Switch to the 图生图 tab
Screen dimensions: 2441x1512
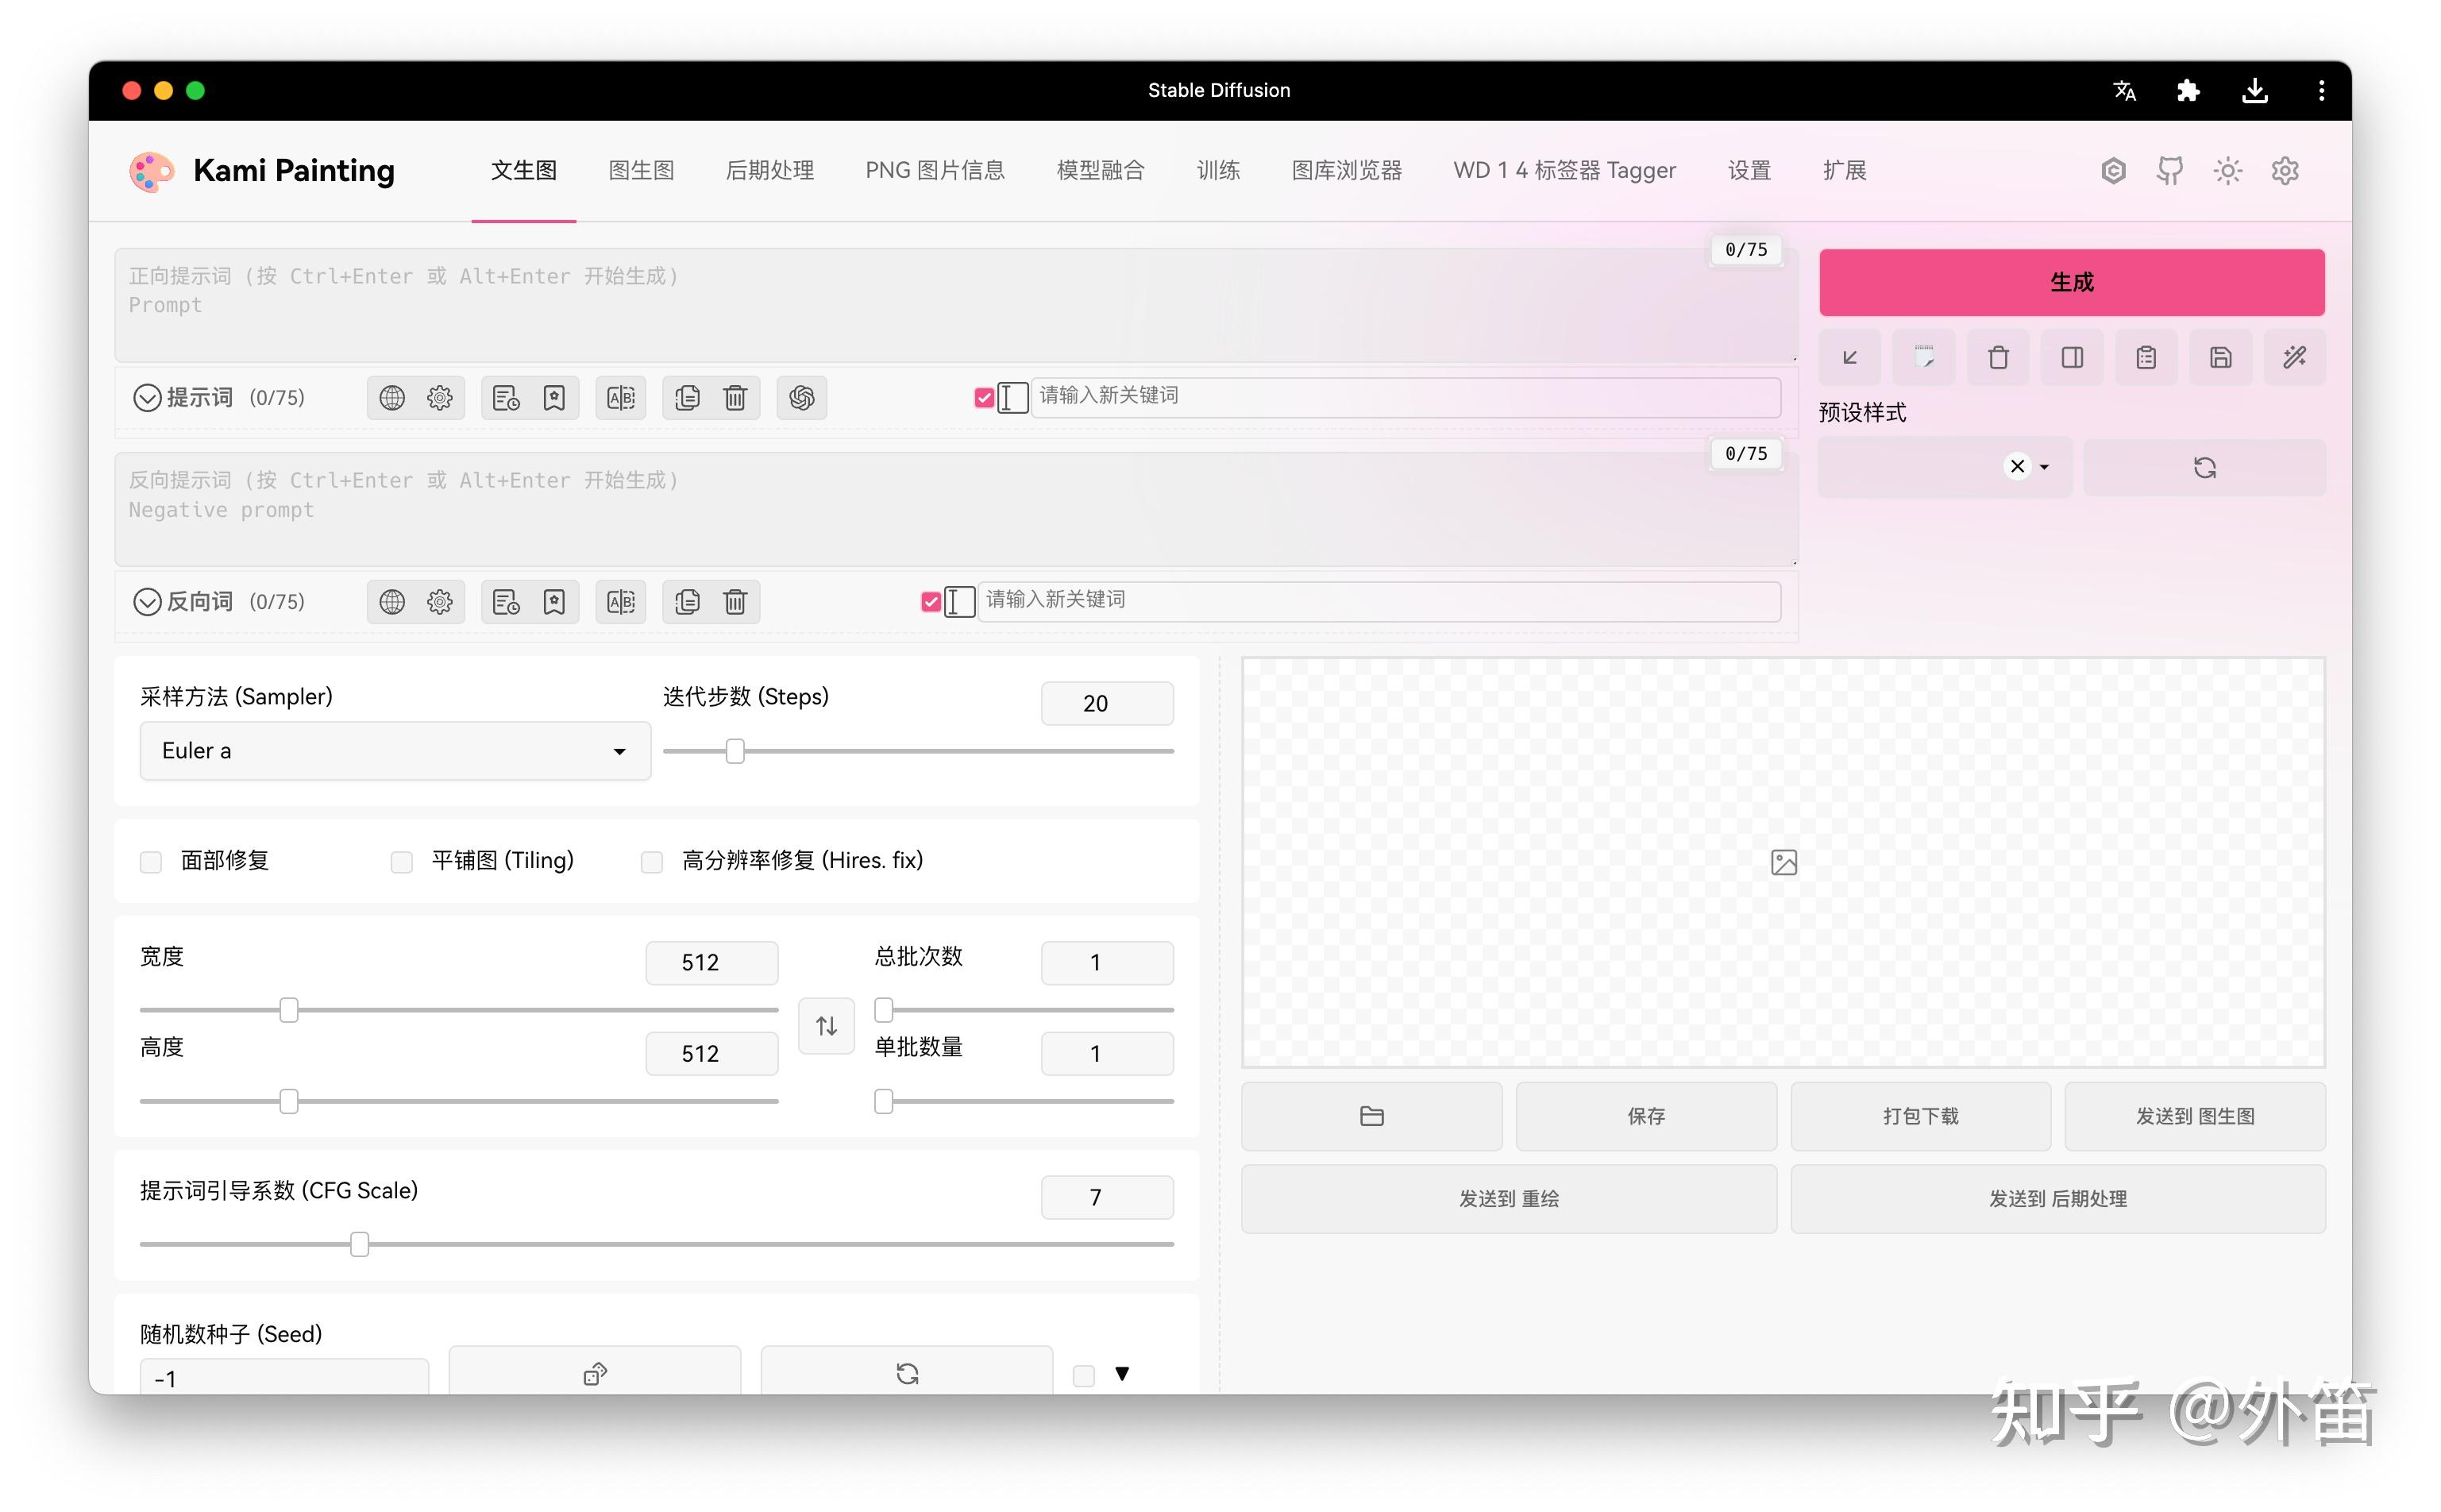[641, 171]
